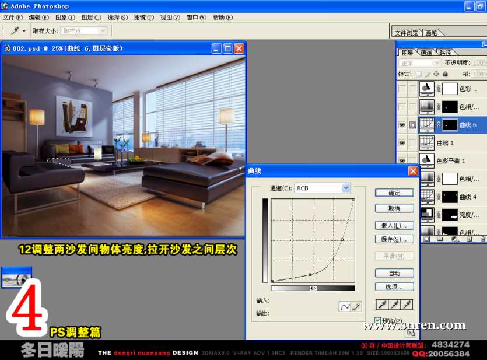Click the 曲线 4 curves adjustment thumbnail
The width and height of the screenshot is (487, 360).
pyautogui.click(x=427, y=197)
